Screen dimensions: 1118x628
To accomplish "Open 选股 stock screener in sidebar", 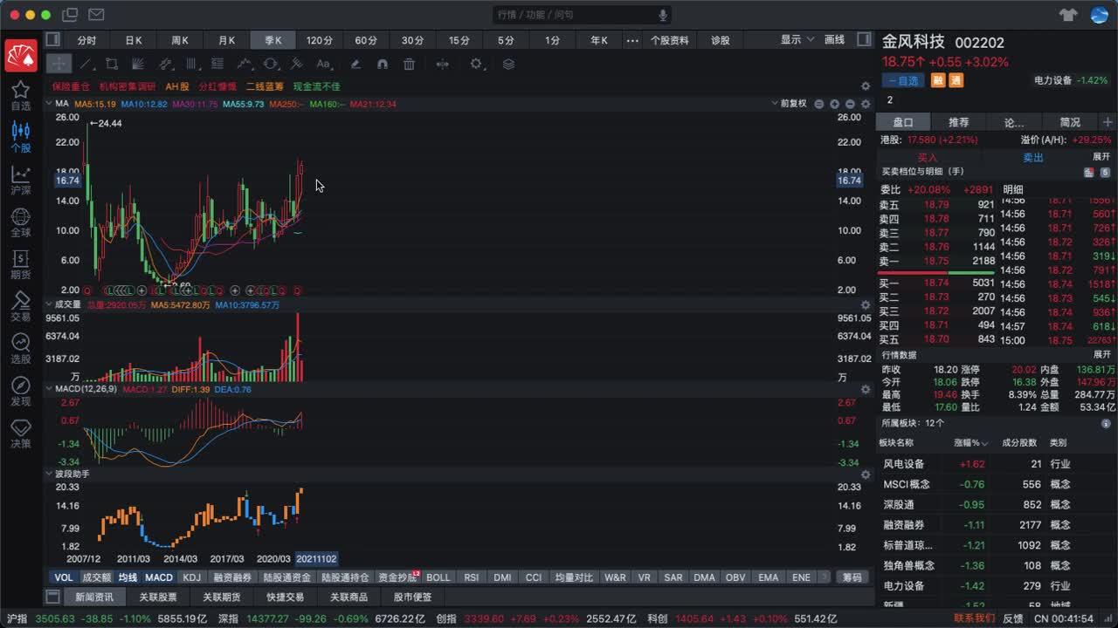I will click(20, 349).
